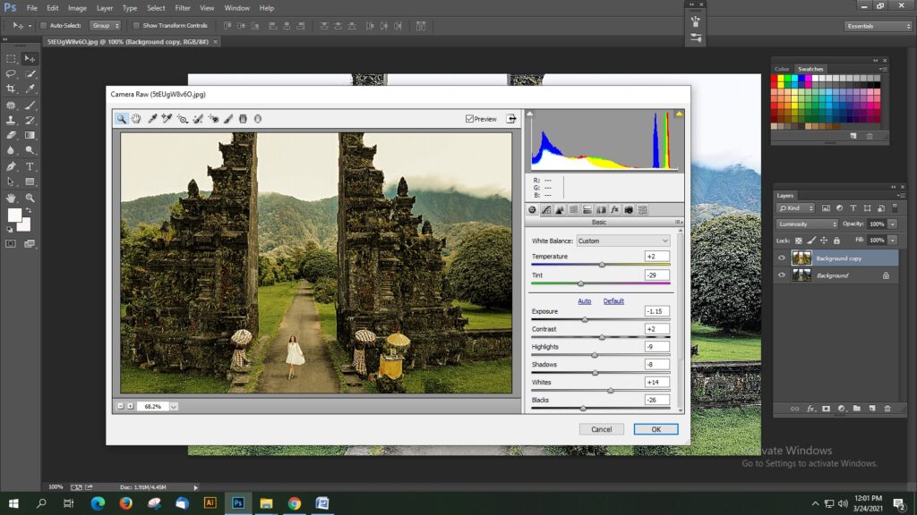
Task: Switch to the Color panel tab
Action: point(782,69)
